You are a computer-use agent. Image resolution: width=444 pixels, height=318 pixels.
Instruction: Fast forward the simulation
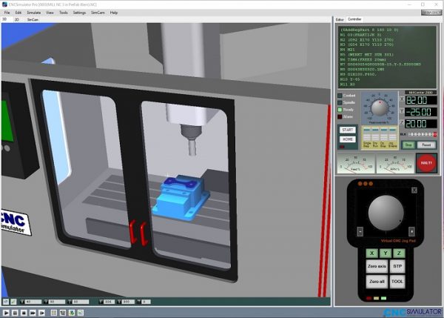coord(33,313)
